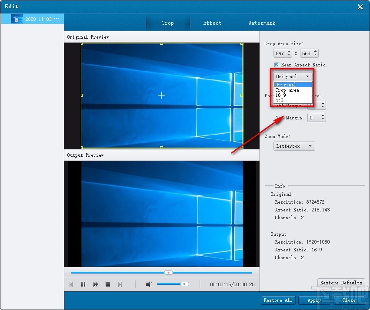Click the playback progress handle

point(169,273)
